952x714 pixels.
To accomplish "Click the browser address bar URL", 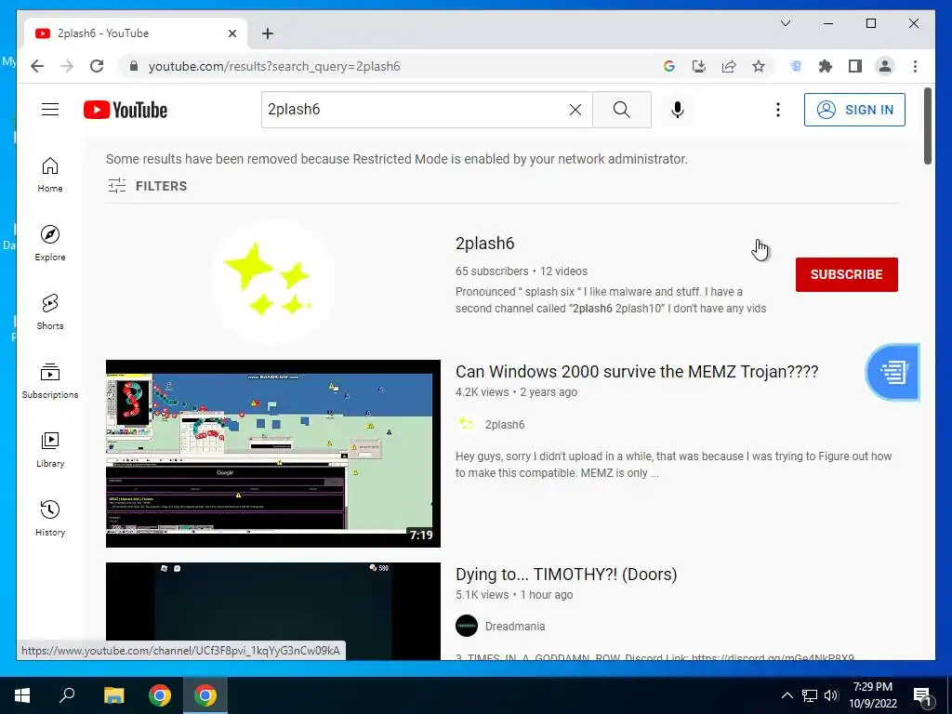I will [x=274, y=66].
